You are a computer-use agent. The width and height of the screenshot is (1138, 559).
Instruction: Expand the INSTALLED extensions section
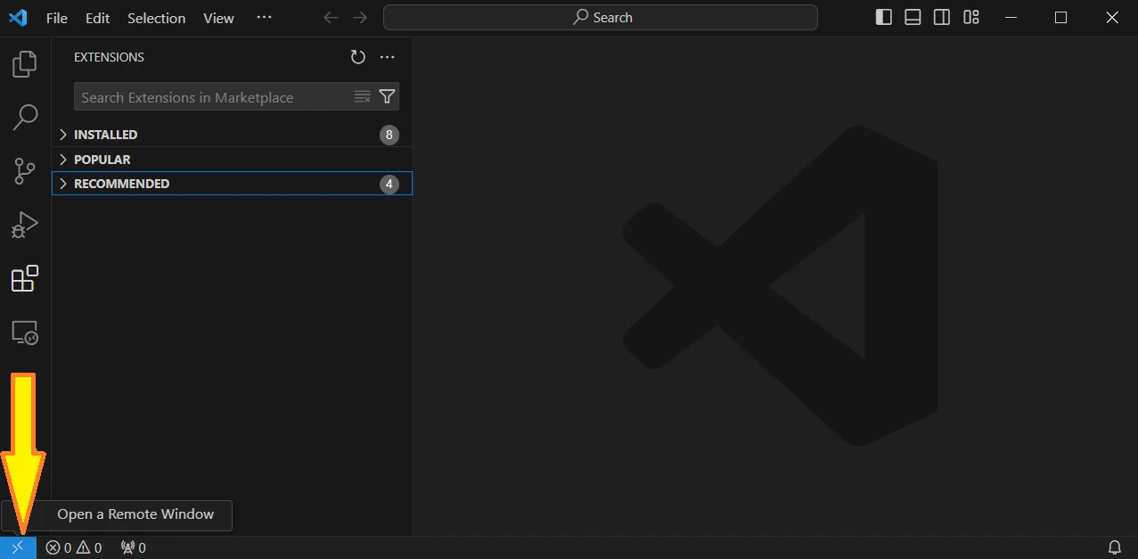(232, 135)
